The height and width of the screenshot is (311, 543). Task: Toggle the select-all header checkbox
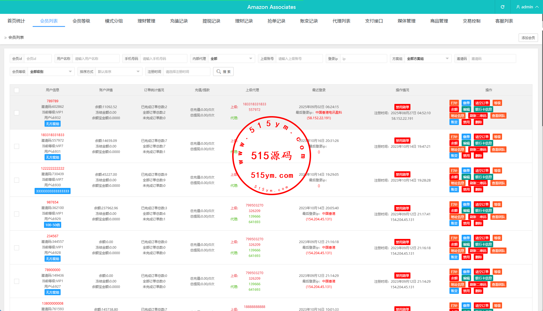pos(17,90)
